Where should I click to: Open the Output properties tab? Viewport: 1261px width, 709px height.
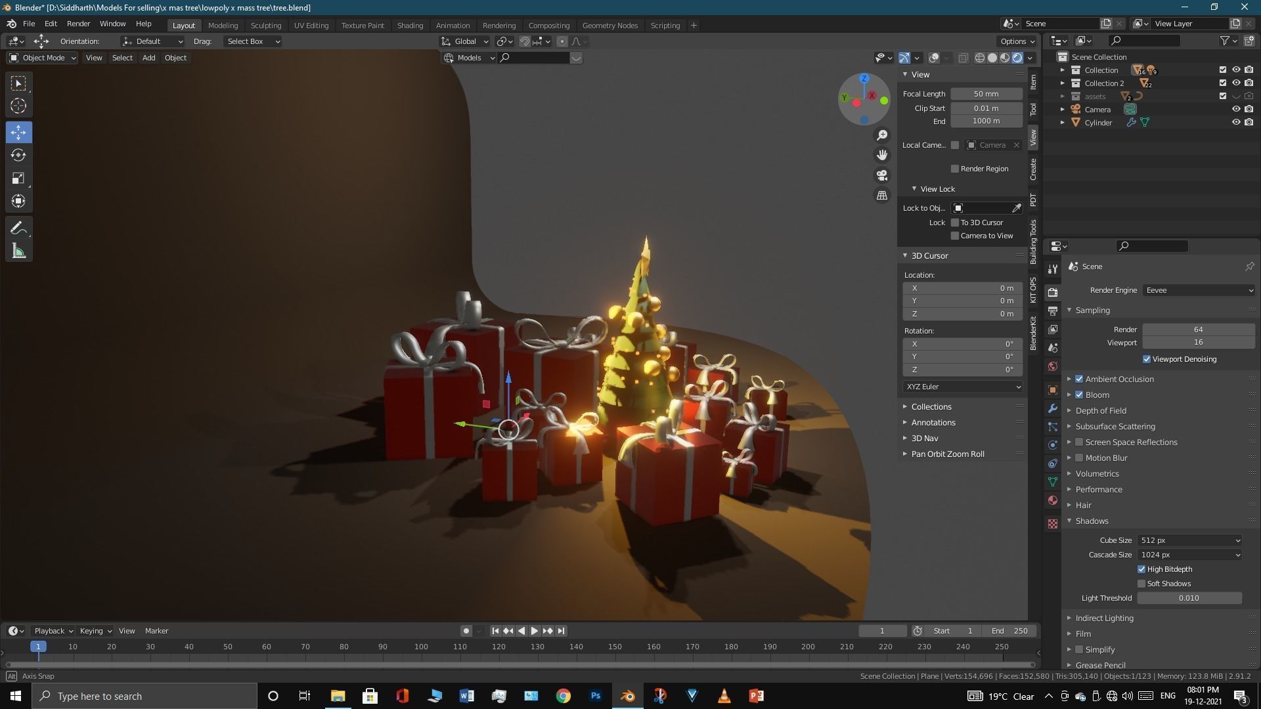click(1053, 311)
